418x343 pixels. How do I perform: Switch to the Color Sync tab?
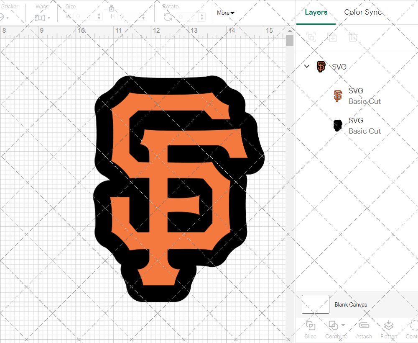click(x=363, y=12)
